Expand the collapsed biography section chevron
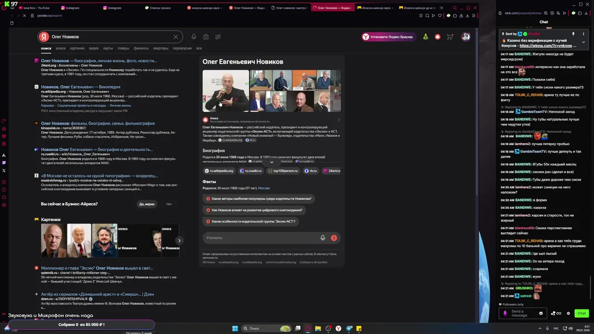594x334 pixels. [271, 162]
